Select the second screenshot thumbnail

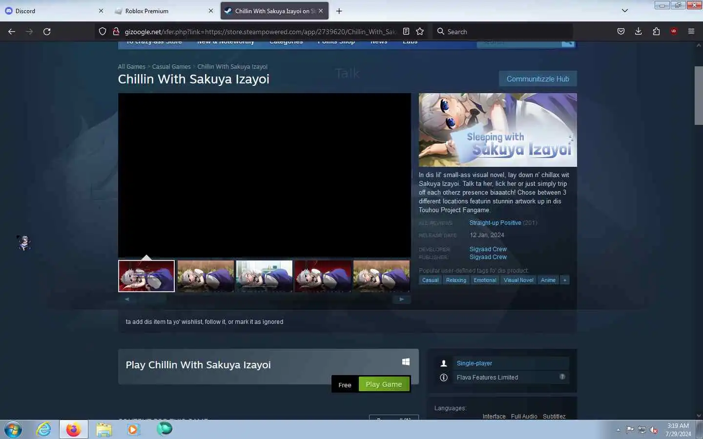[206, 276]
